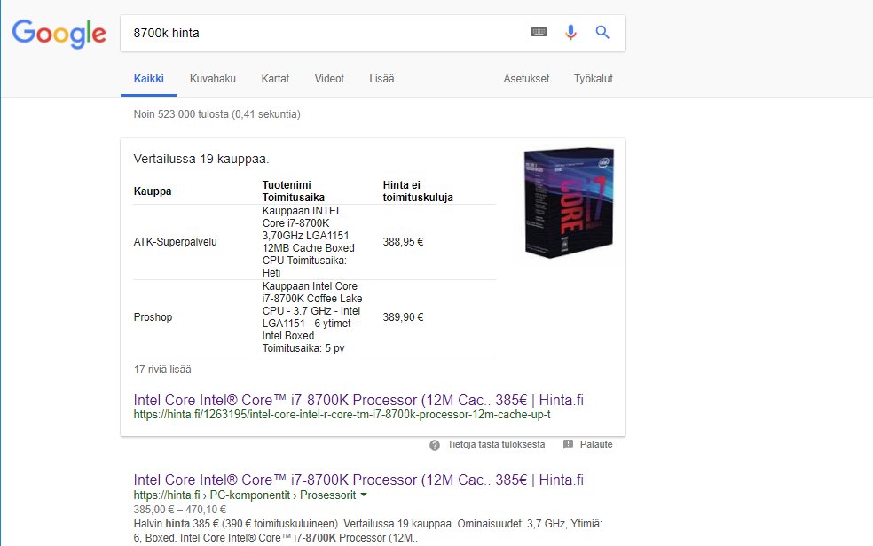
Task: Click the Hinta ei toimituskuluja header
Action: pyautogui.click(x=418, y=191)
